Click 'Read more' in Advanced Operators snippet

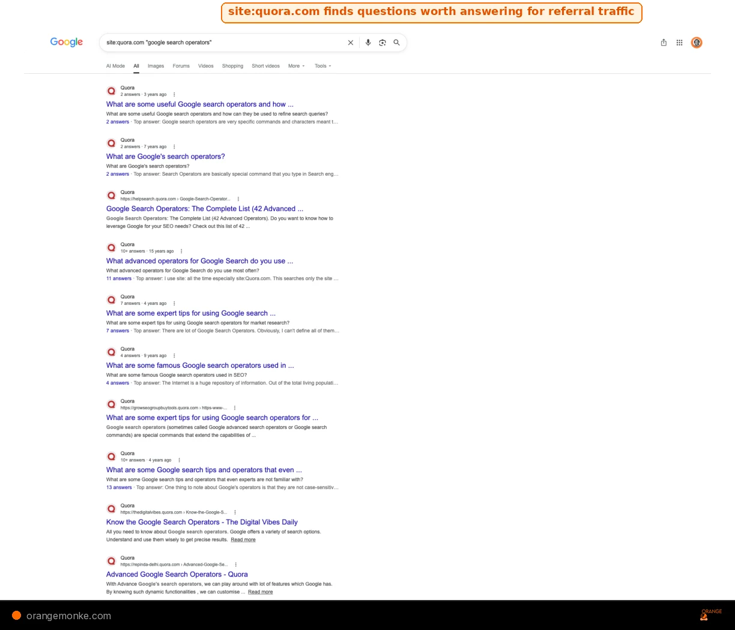click(x=260, y=592)
